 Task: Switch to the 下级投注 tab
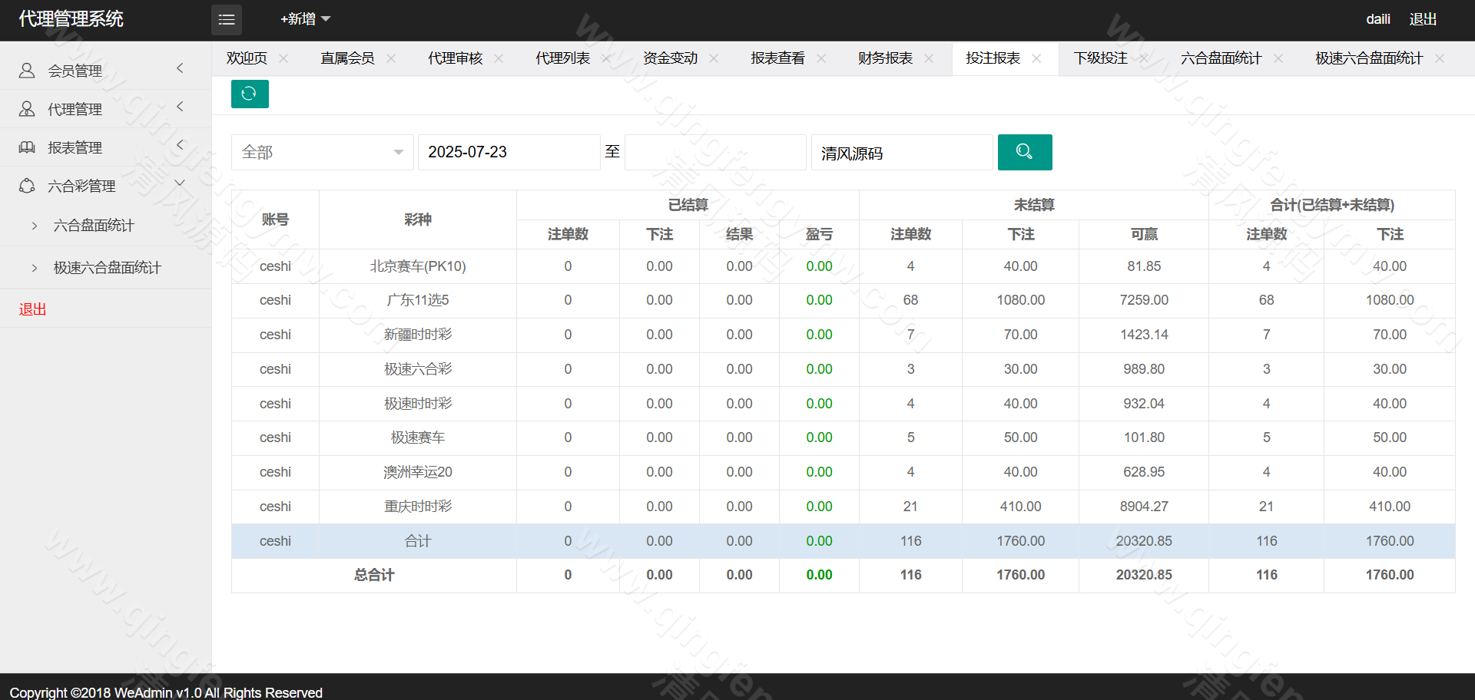tap(1100, 58)
